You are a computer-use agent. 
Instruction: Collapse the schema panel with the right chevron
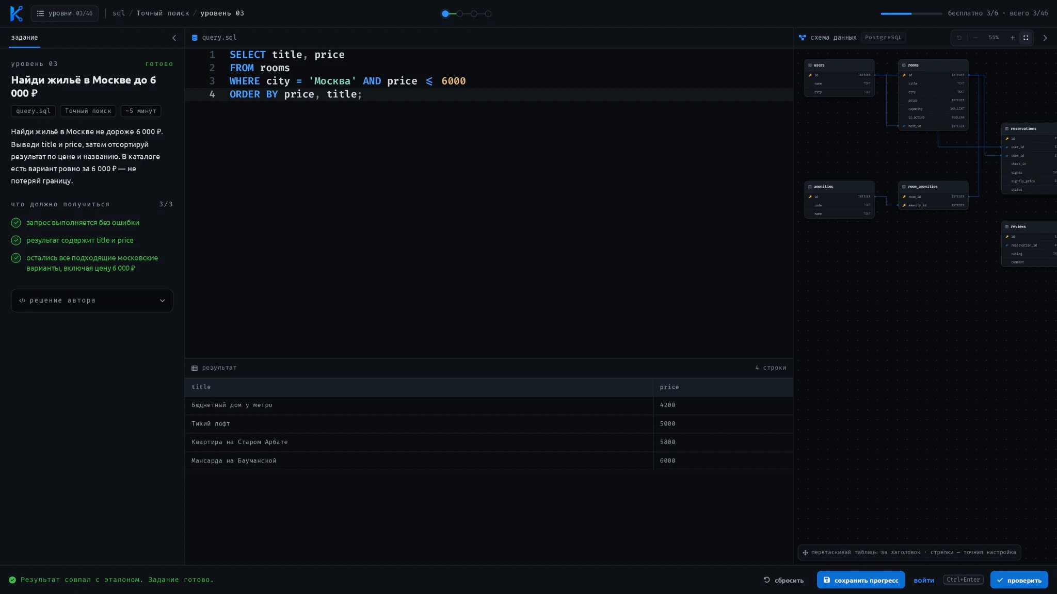tap(1045, 38)
